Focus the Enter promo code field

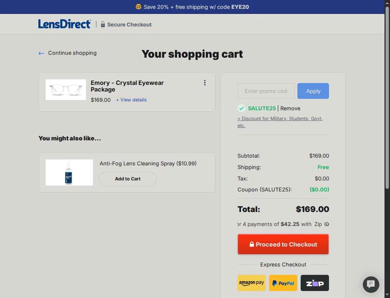[x=266, y=91]
